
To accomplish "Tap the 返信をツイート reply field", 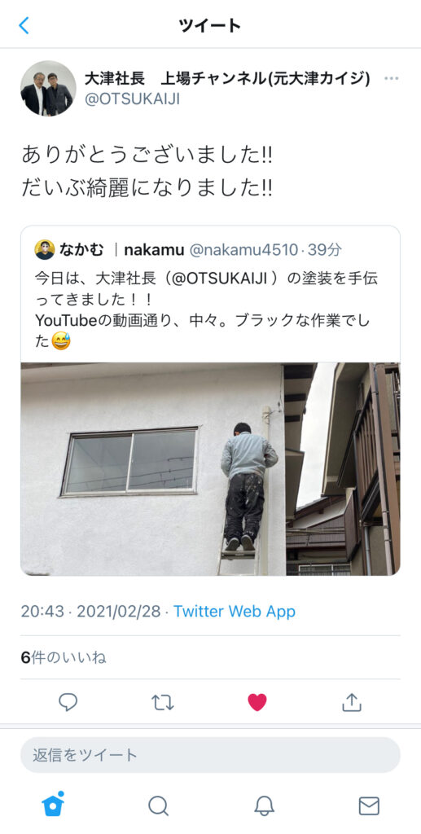I will [x=210, y=755].
